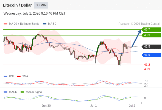Viewport: 162px width, 110px height.
Task: Click the MACD Signal legend label
Action: click(x=34, y=92)
